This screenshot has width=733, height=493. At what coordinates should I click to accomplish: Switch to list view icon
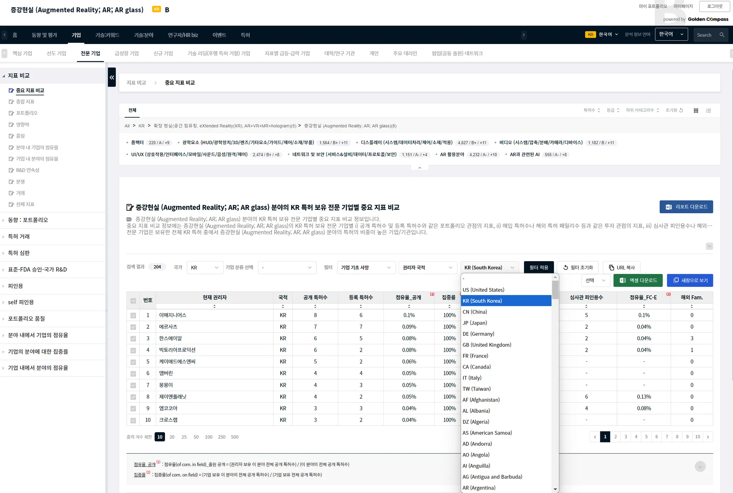tap(708, 111)
